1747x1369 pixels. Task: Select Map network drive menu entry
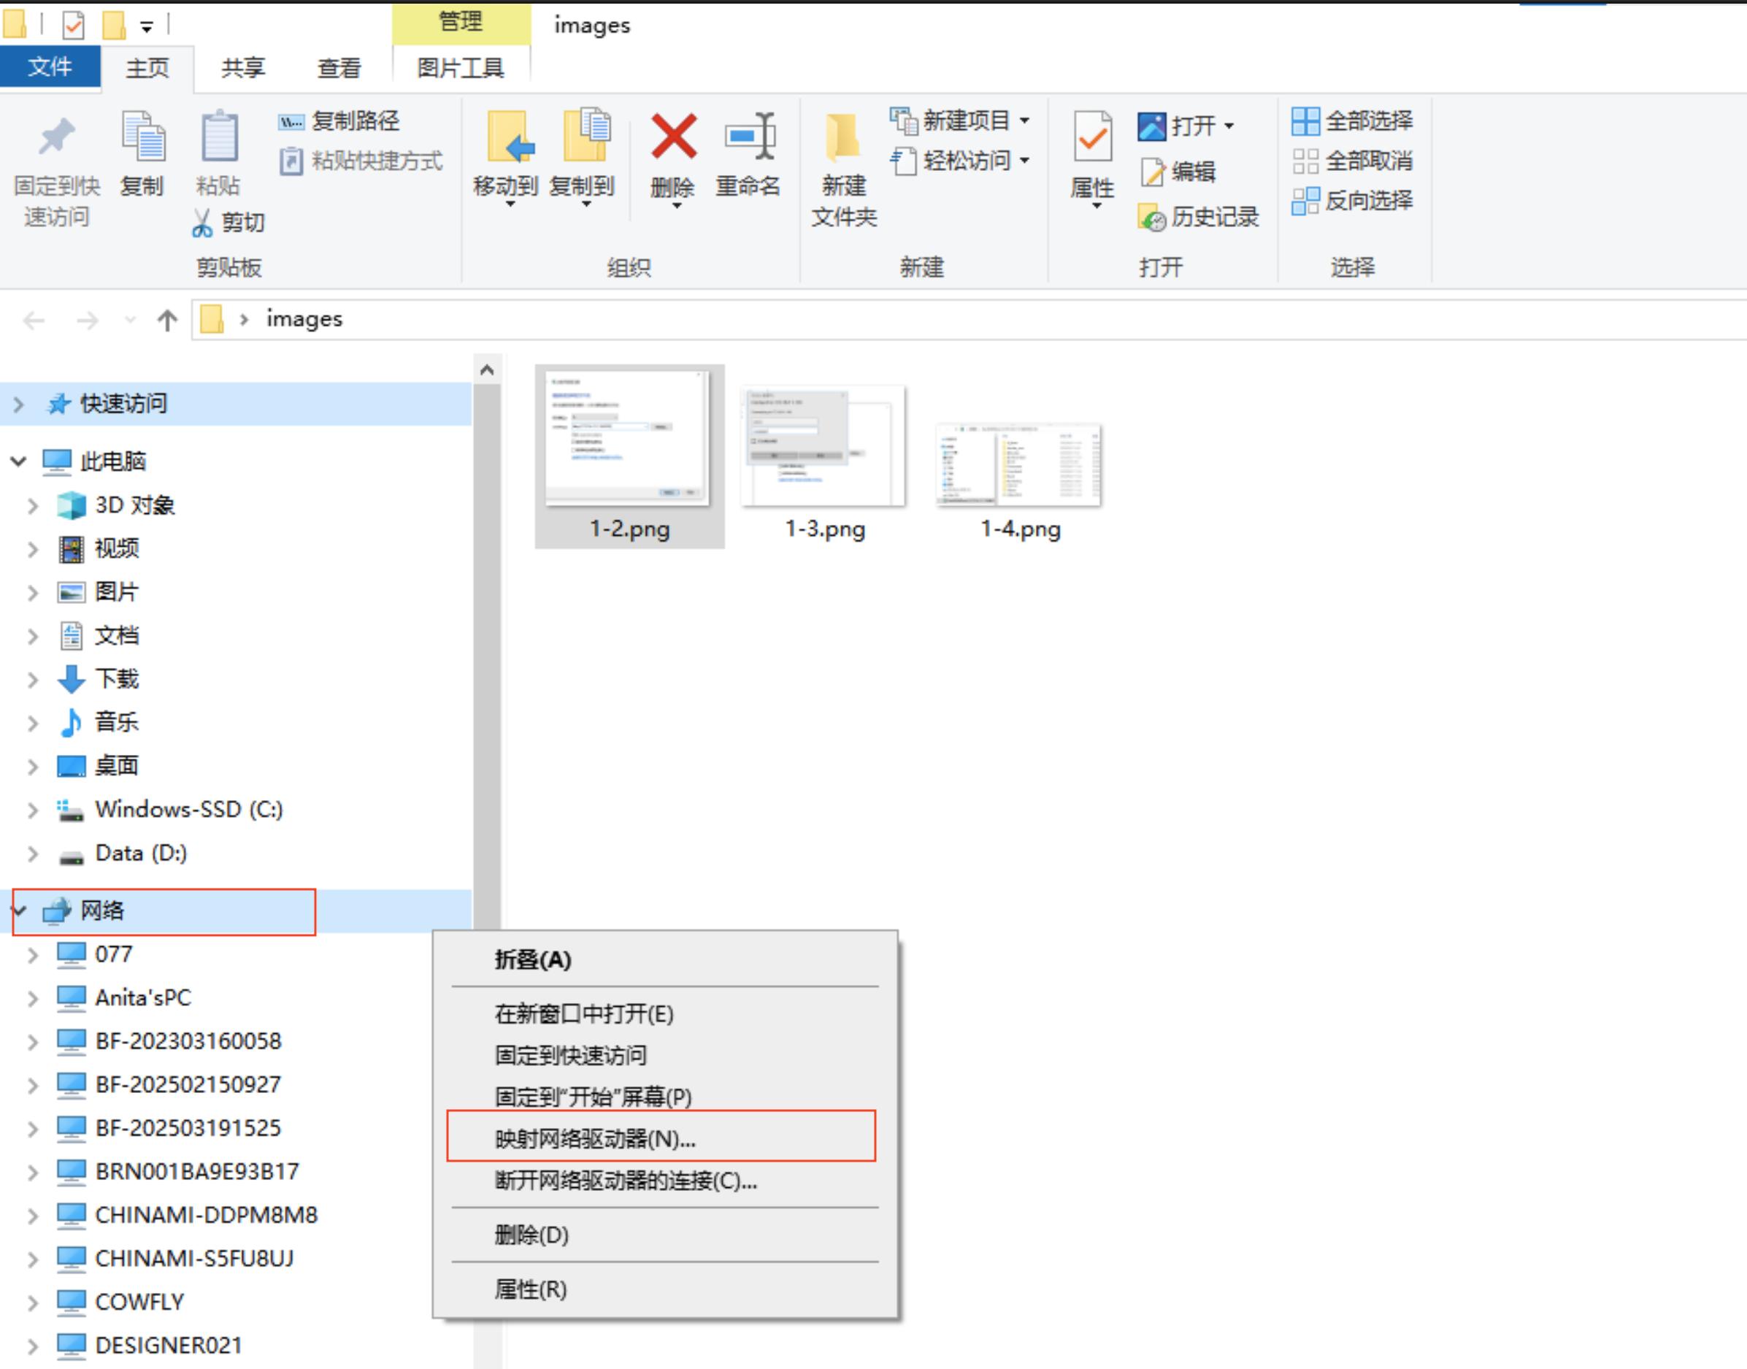594,1138
